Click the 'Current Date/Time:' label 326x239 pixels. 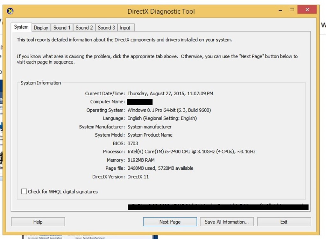105,93
